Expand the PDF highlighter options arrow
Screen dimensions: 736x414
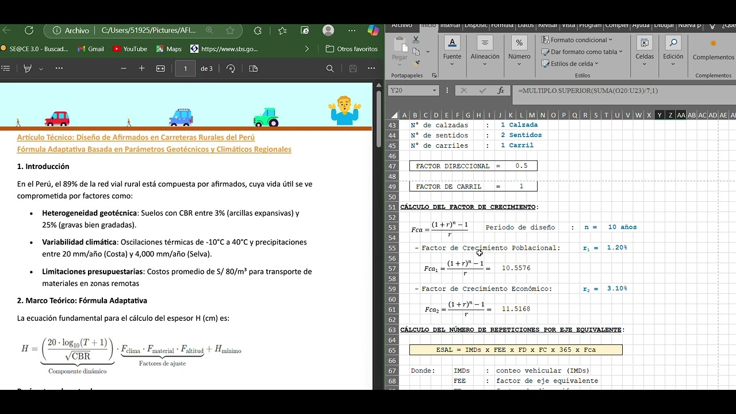(41, 69)
